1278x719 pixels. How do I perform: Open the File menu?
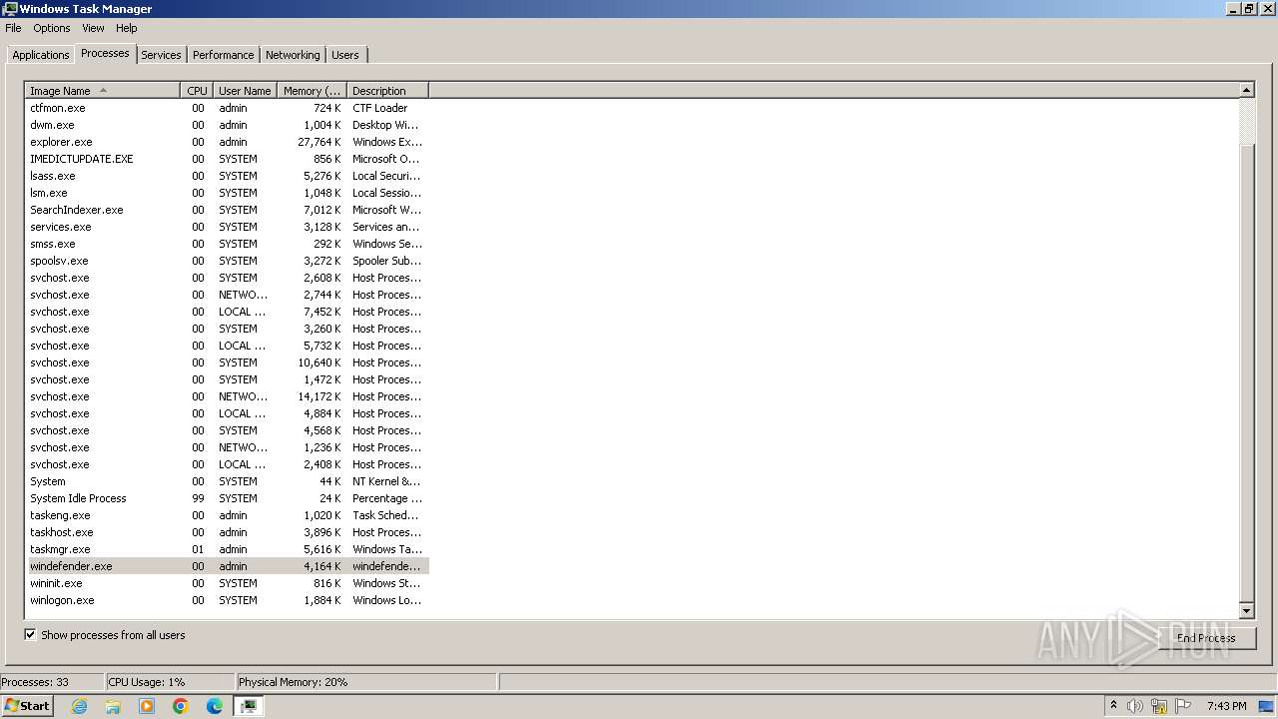click(13, 28)
